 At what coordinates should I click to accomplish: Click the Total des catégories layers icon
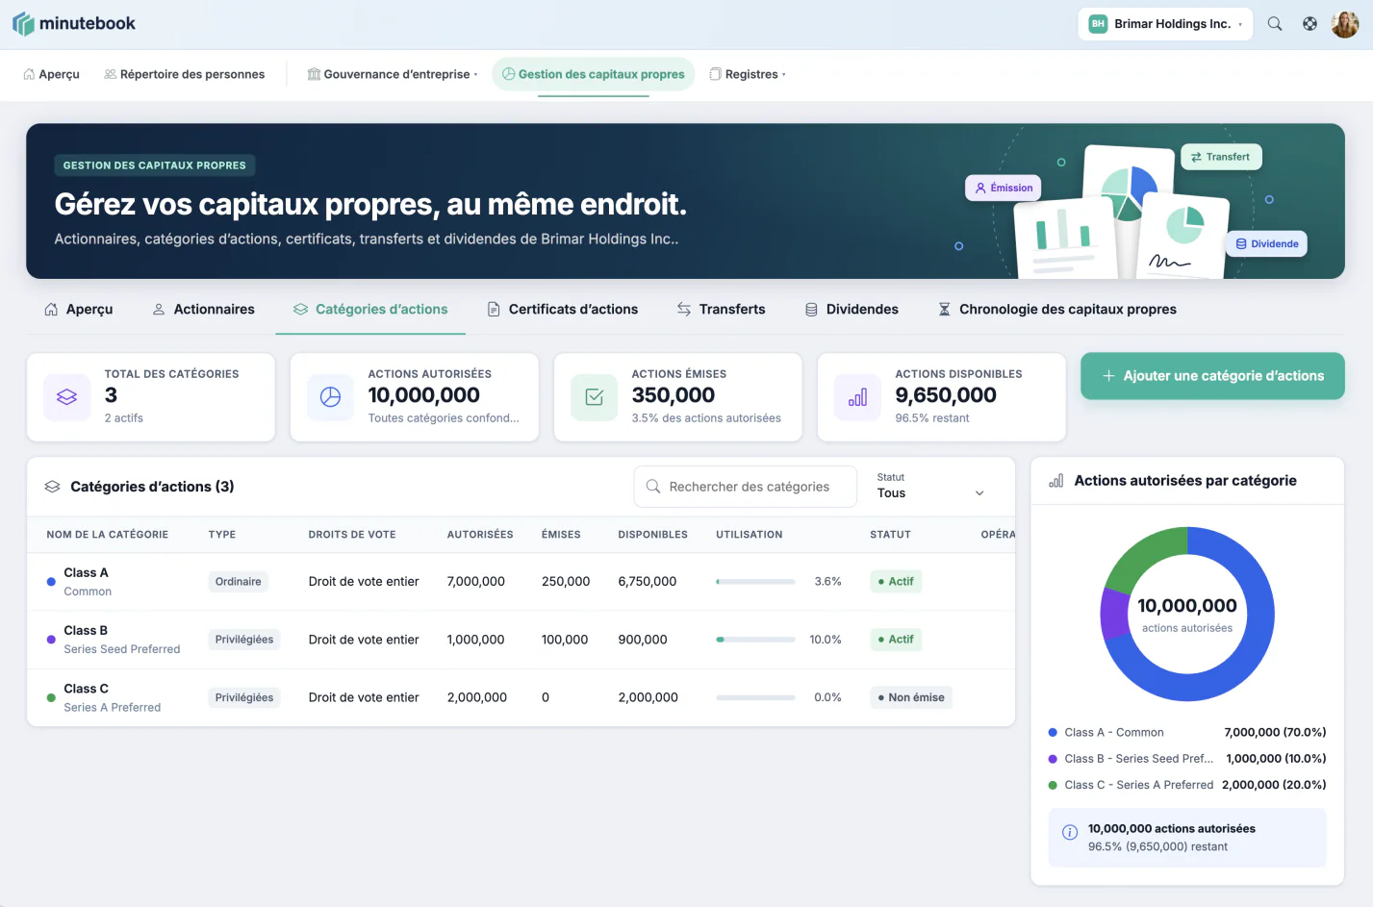(x=67, y=397)
